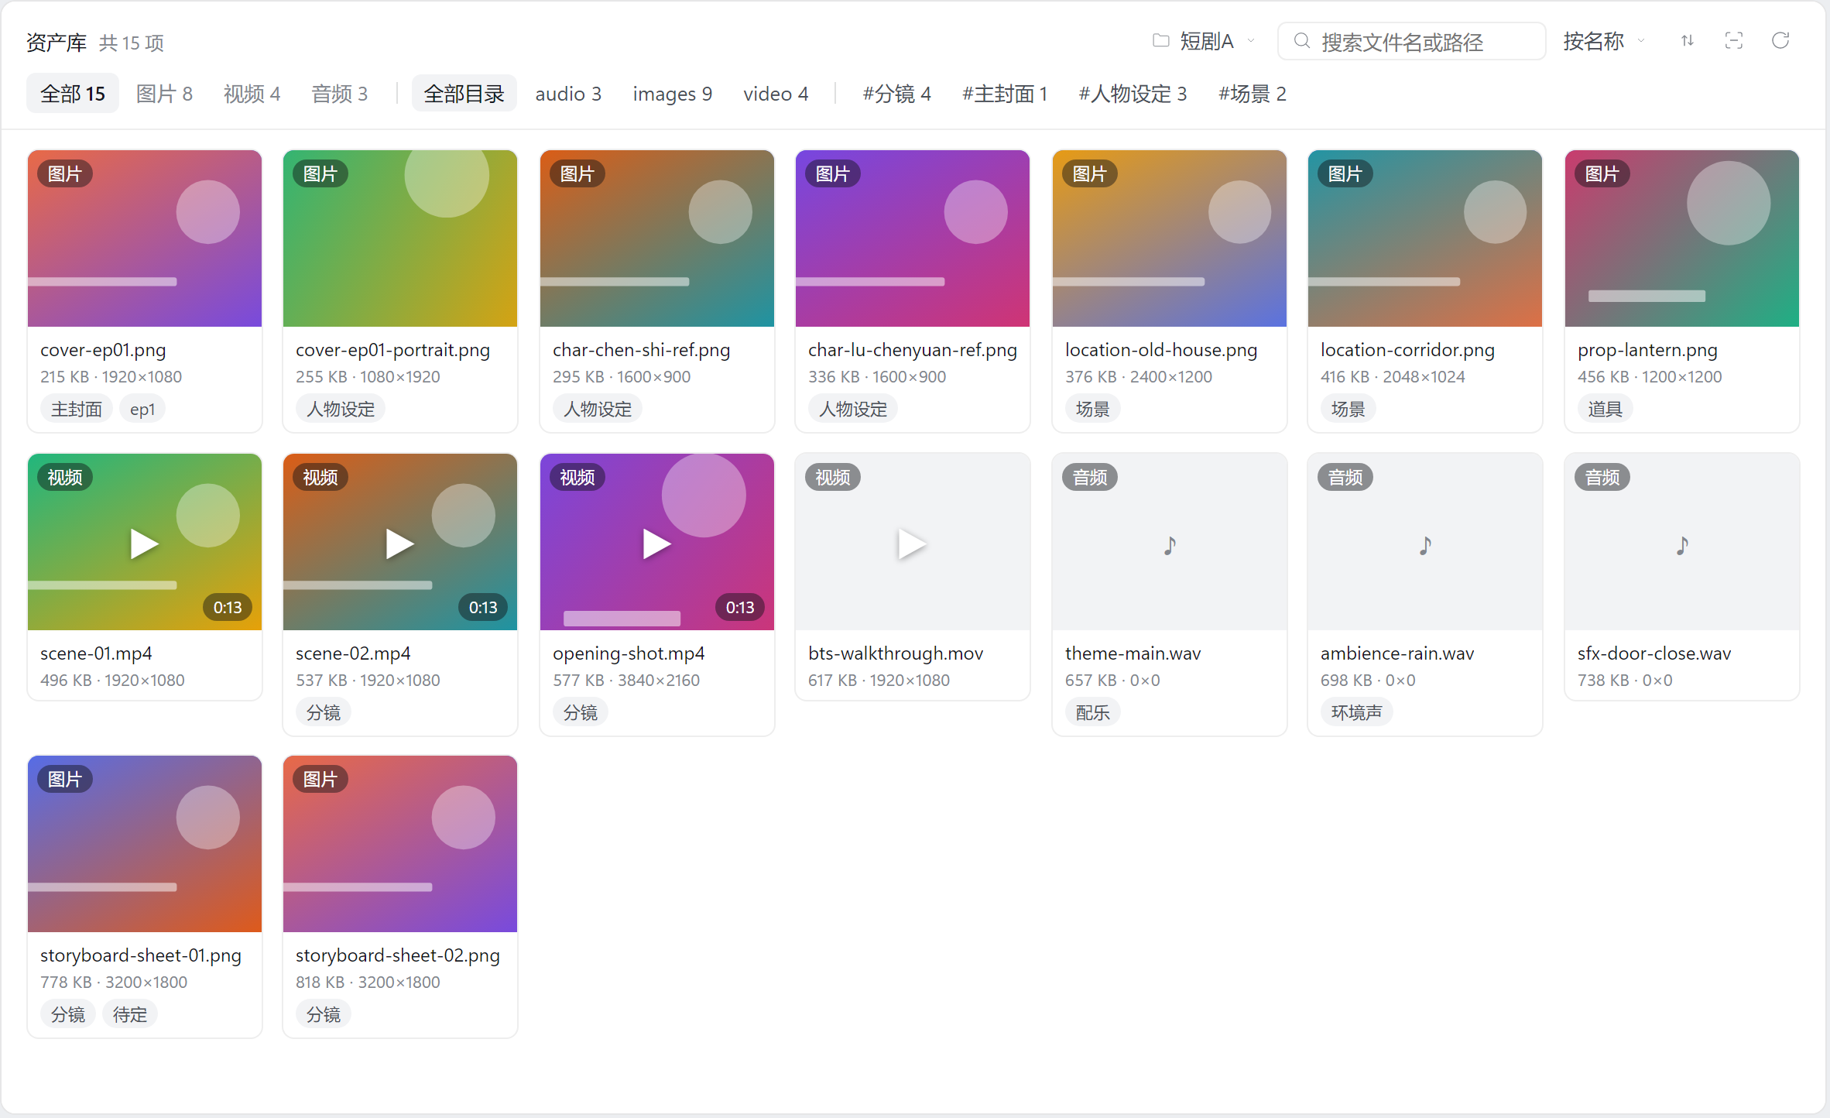
Task: Open the storyboard-sheet-01.png thumbnail
Action: 144,844
